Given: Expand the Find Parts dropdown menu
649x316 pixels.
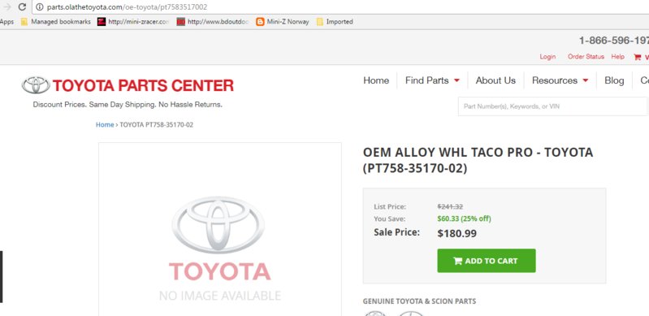Looking at the screenshot, I should tap(432, 80).
